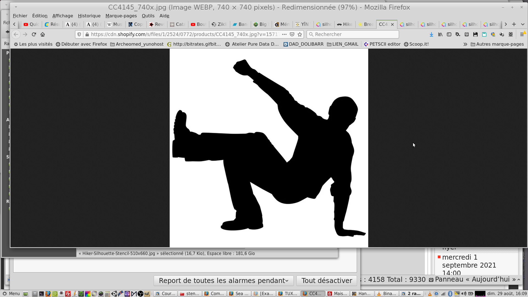Open the Marque-pages menu
Image resolution: width=528 pixels, height=297 pixels.
(x=121, y=16)
